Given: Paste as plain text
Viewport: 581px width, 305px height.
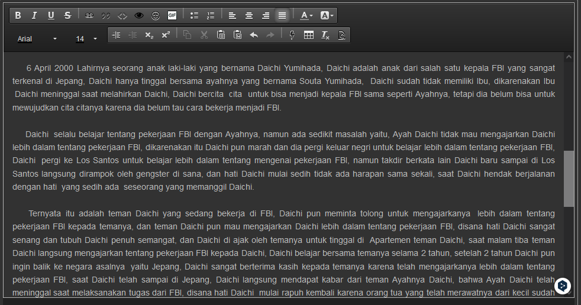Looking at the screenshot, I should pyautogui.click(x=221, y=35).
